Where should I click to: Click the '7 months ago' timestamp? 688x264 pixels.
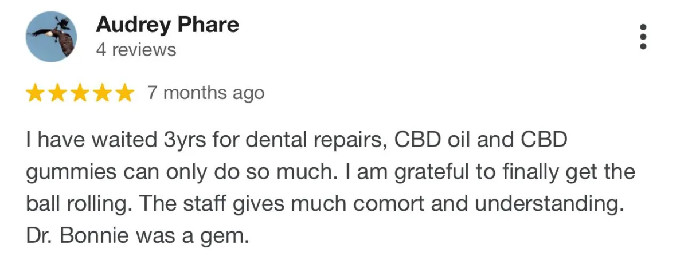pos(206,93)
